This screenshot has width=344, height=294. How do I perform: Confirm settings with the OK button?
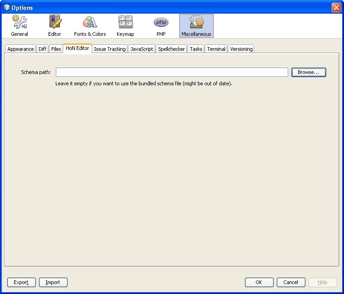tap(259, 282)
